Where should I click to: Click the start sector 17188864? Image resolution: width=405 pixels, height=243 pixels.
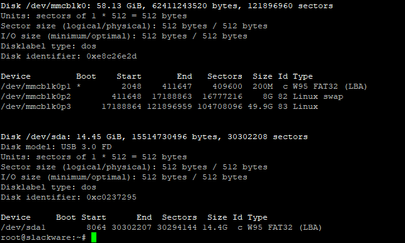[x=122, y=106]
